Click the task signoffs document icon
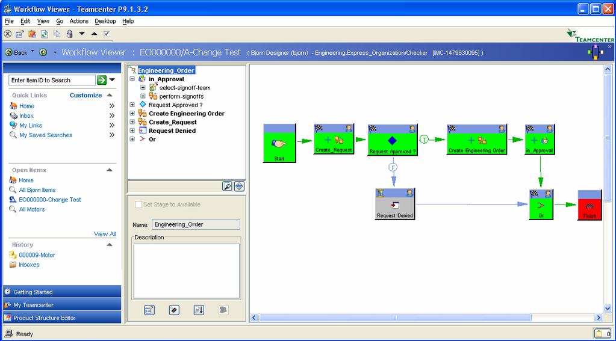Screen dimensions: 616x341 click(199, 310)
